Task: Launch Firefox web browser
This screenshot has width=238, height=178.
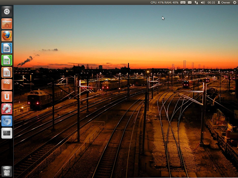Action: coord(7,36)
